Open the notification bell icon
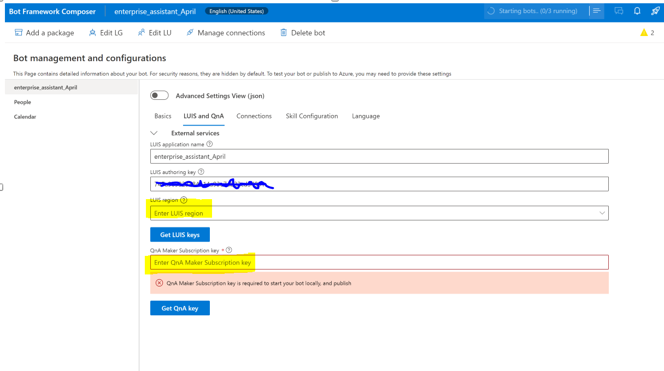This screenshot has width=664, height=371. 637,11
